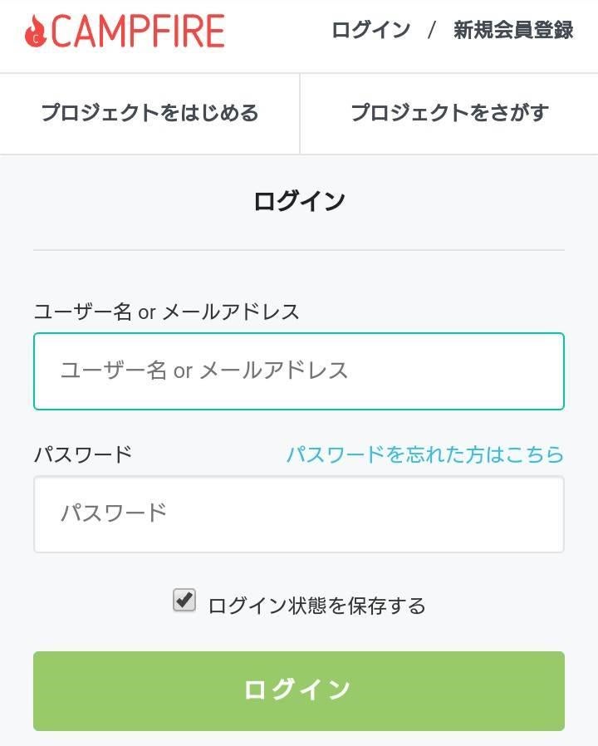Open the ログイン link in the header
The width and height of the screenshot is (598, 746).
pyautogui.click(x=370, y=31)
